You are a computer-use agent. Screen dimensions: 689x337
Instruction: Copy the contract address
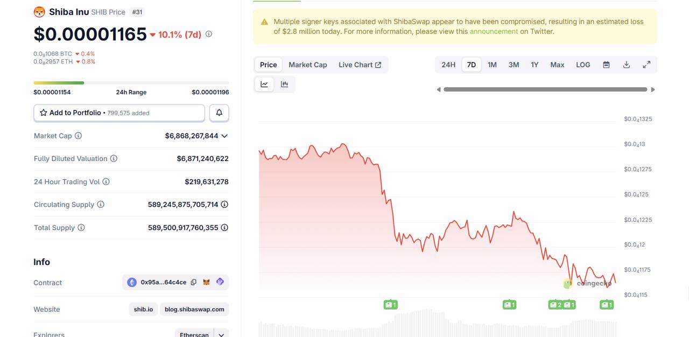tap(194, 282)
